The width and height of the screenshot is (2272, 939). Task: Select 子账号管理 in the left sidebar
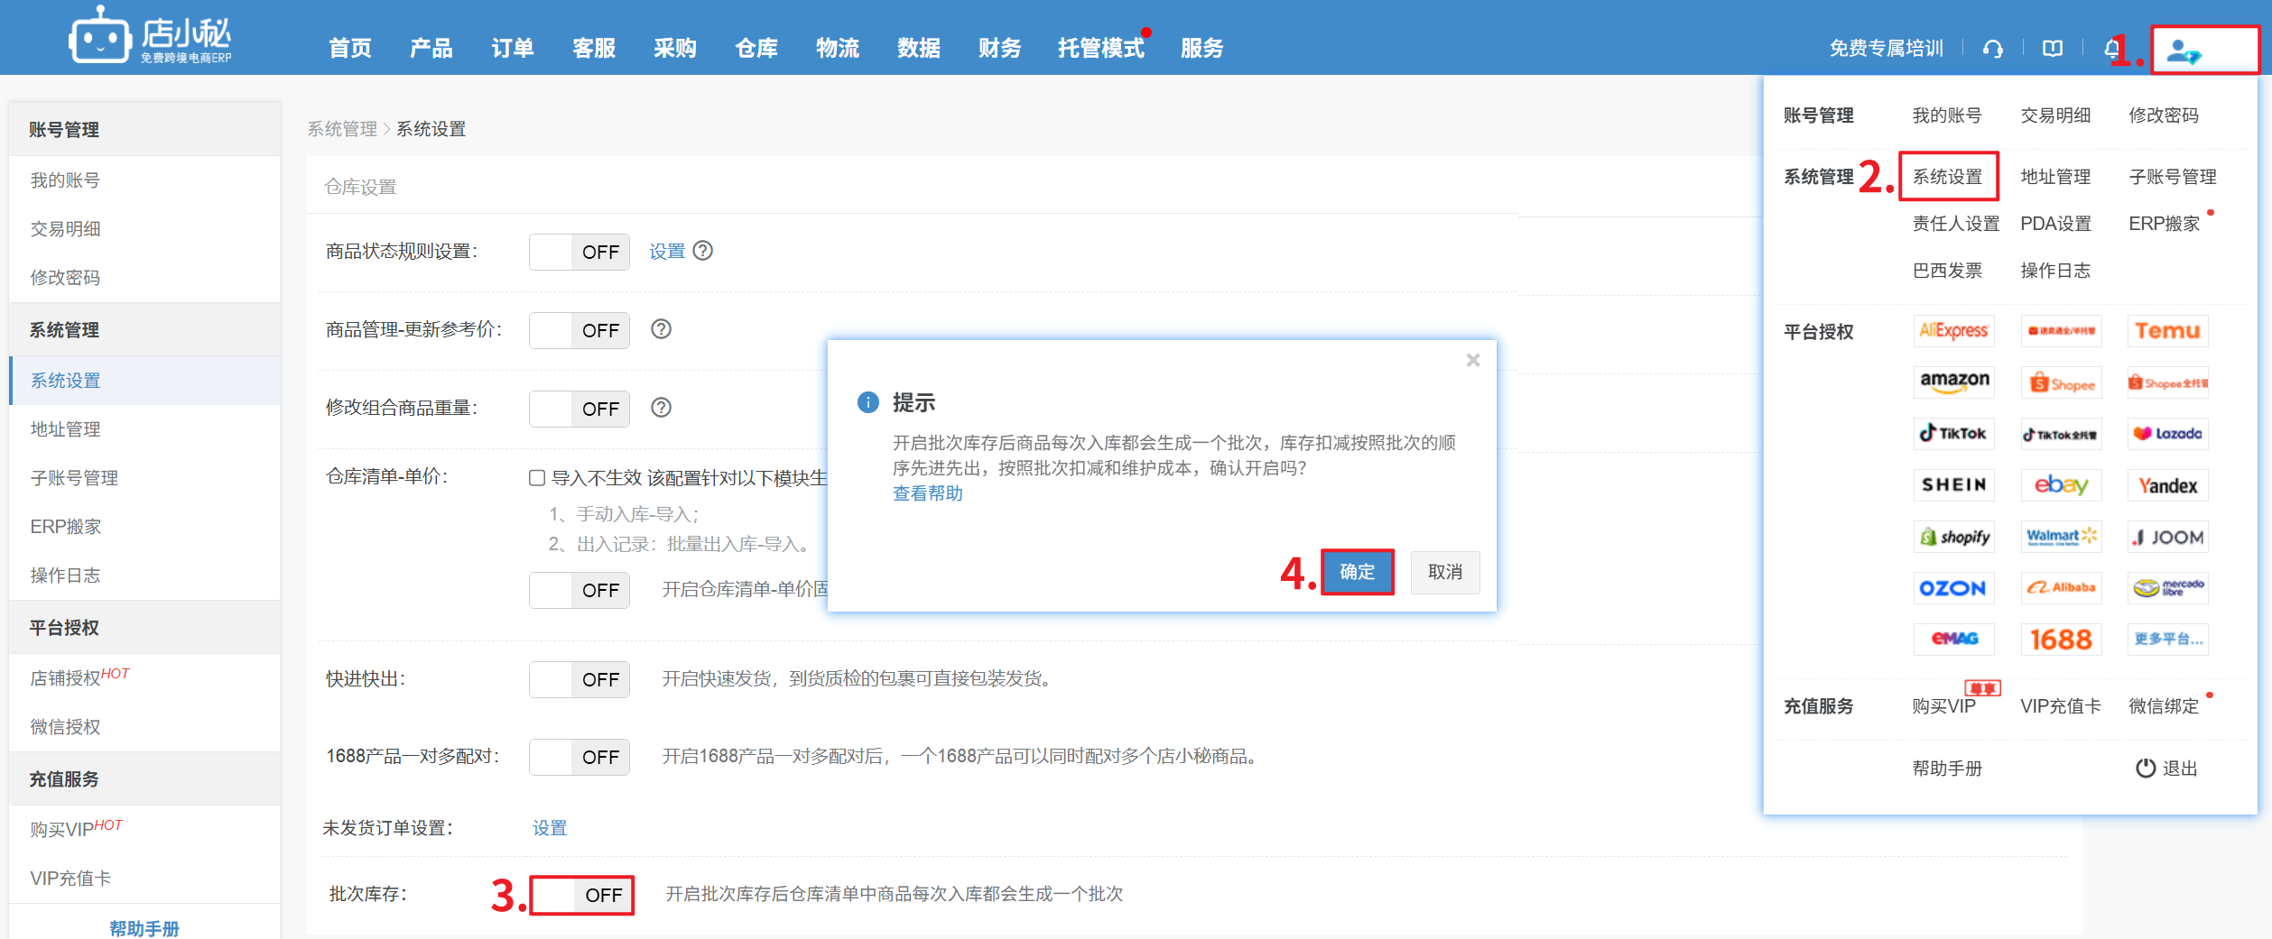pos(74,478)
